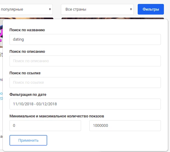Screen dimensions: 170x152
Task: Click the partially hidden pink ad thumbnail
Action: click(1, 33)
